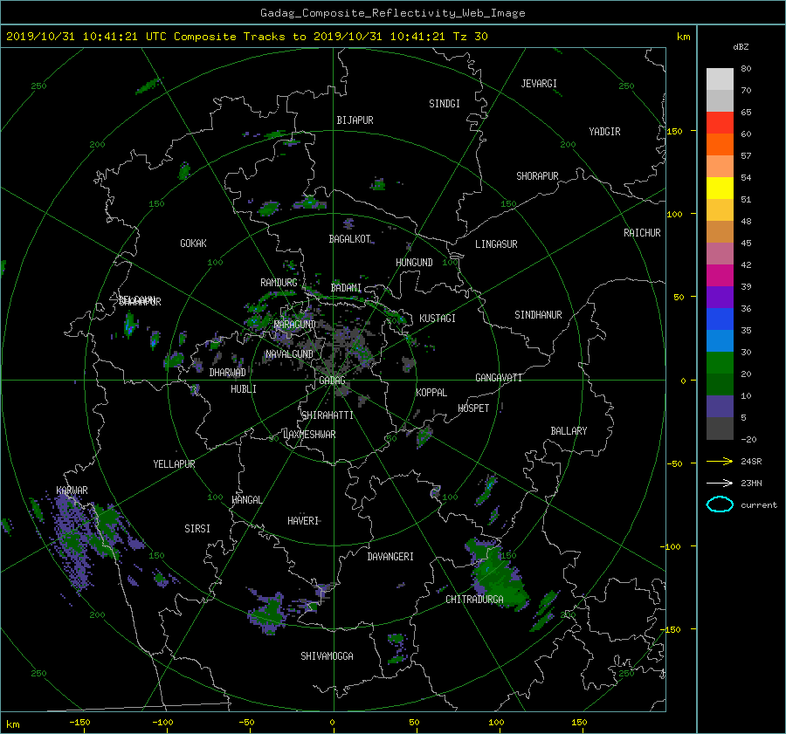
Task: Click the BALLARY city label
Action: [569, 431]
